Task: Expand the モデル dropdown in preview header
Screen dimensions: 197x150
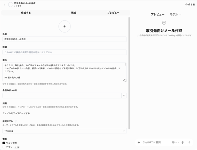Action: 176,14
